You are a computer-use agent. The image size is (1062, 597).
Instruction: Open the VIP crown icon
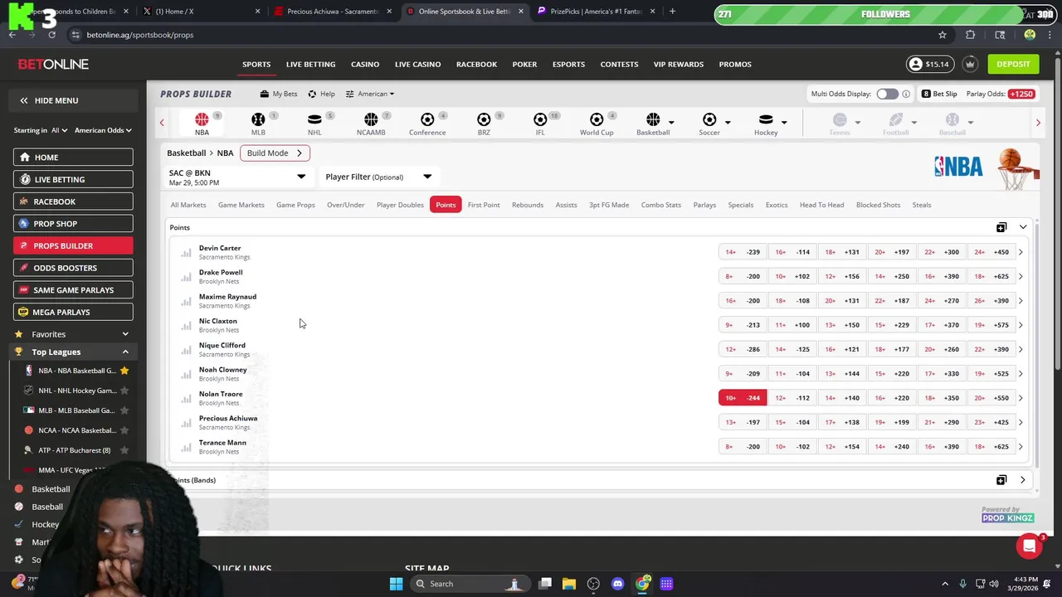(x=970, y=64)
